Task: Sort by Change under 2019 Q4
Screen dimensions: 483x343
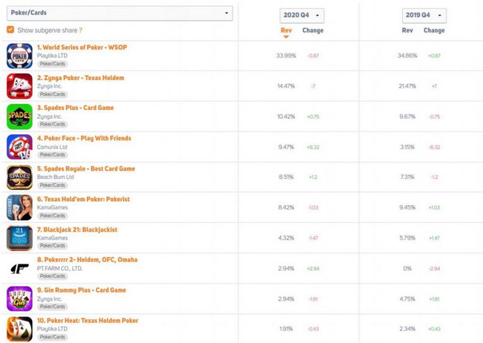Action: [x=434, y=30]
